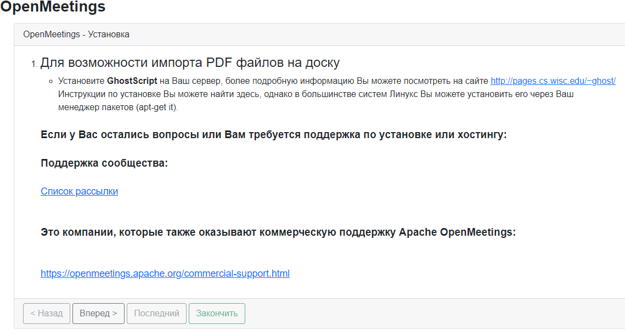Click the 'Последний' button
625x330 pixels.
click(156, 314)
